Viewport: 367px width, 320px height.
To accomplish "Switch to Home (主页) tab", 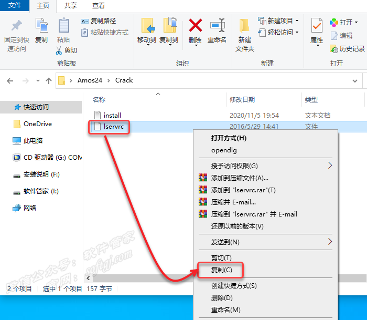I will coord(43,6).
